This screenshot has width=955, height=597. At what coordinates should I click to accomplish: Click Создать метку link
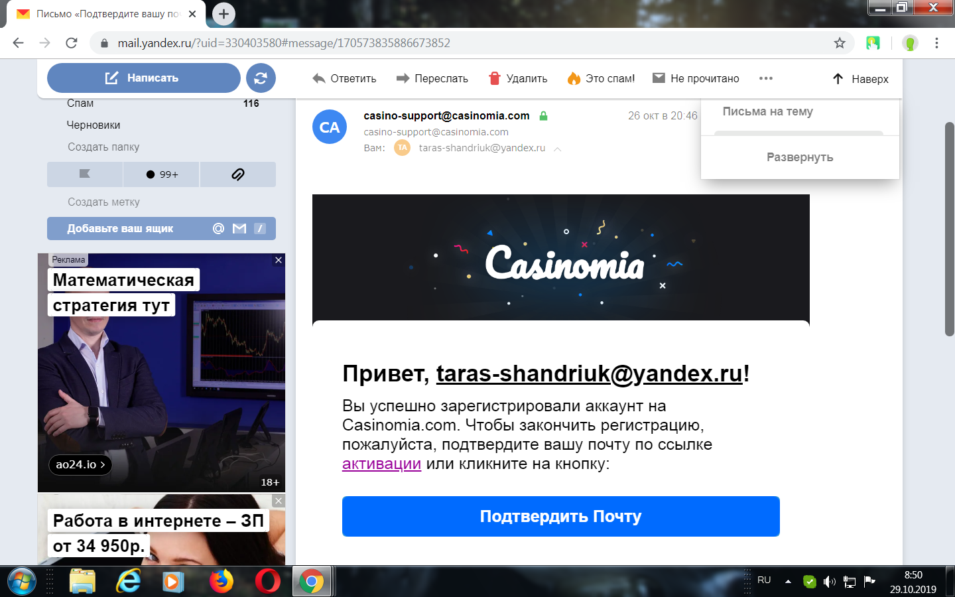[x=103, y=202]
